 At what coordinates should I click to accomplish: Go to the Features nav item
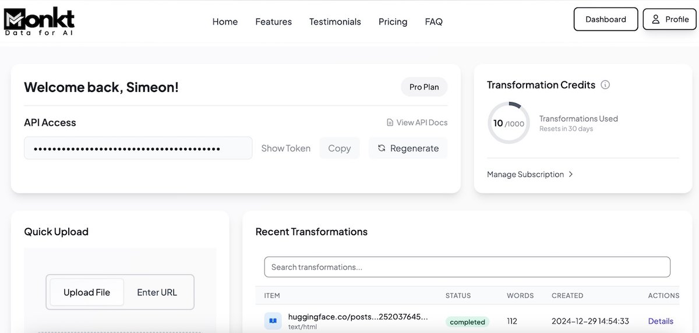click(274, 22)
